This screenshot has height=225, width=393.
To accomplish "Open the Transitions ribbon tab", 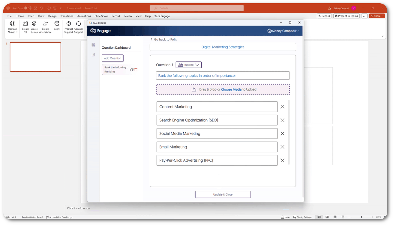I will 67,16.
